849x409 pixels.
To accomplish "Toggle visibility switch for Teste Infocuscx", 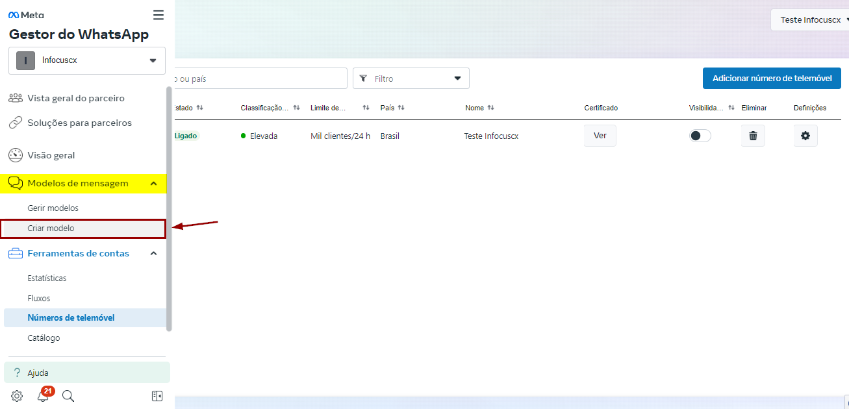I will pos(700,136).
